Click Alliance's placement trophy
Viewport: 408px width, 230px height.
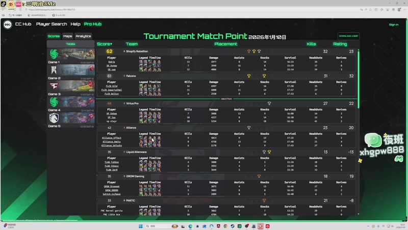click(x=249, y=127)
